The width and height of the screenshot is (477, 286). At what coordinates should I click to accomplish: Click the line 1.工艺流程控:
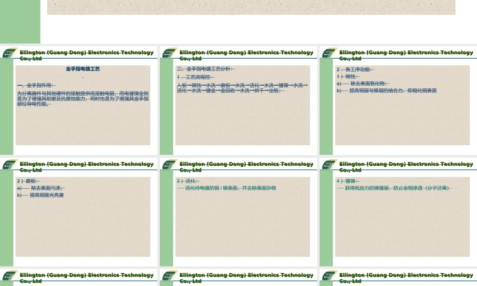pos(196,77)
